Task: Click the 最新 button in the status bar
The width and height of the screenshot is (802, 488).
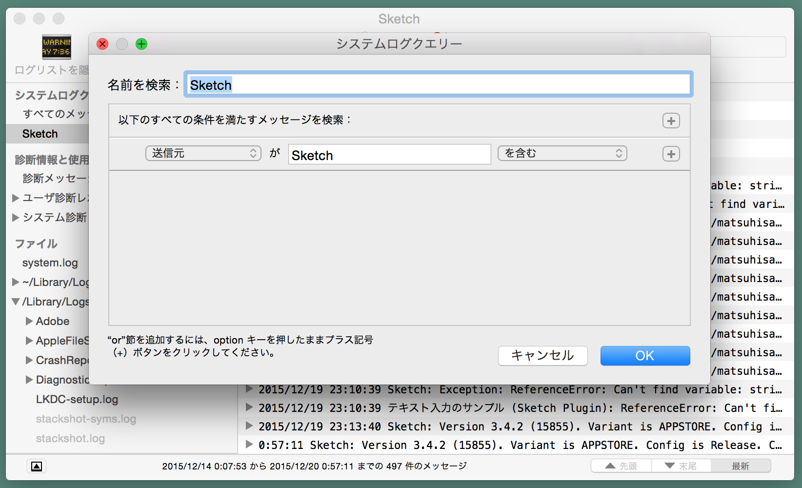Action: [741, 466]
